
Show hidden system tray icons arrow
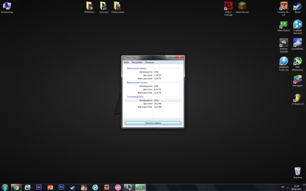(288, 187)
